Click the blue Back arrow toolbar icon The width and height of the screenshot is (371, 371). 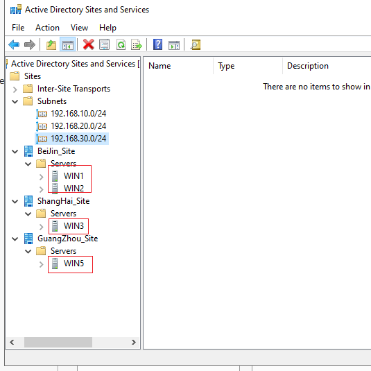(14, 44)
